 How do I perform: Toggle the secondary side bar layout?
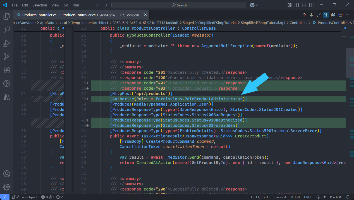(311, 5)
